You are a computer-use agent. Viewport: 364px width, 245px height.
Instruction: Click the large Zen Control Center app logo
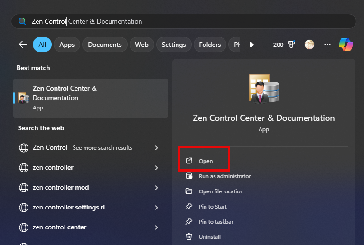coord(264,89)
